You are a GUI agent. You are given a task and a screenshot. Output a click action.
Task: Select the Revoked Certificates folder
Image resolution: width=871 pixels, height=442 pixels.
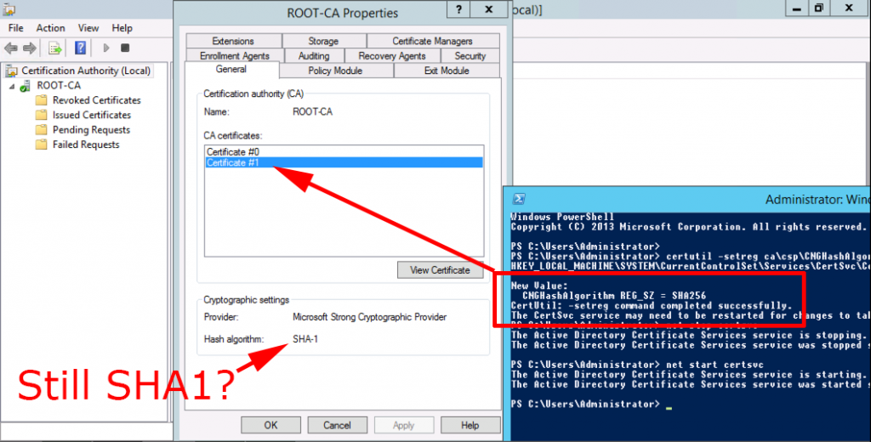coord(96,100)
